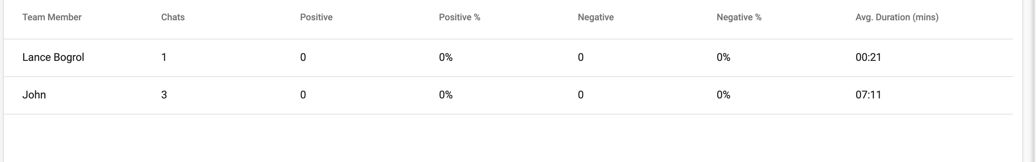Click Lance Bogrol's Positive % value
This screenshot has width=1036, height=162.
pyautogui.click(x=446, y=57)
